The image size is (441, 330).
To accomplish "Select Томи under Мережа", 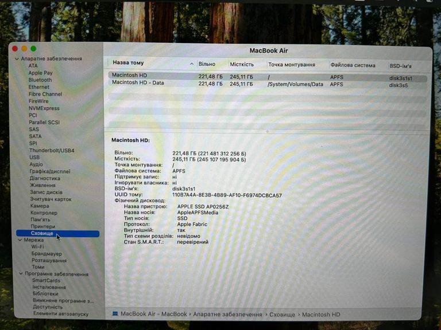I will [38, 267].
